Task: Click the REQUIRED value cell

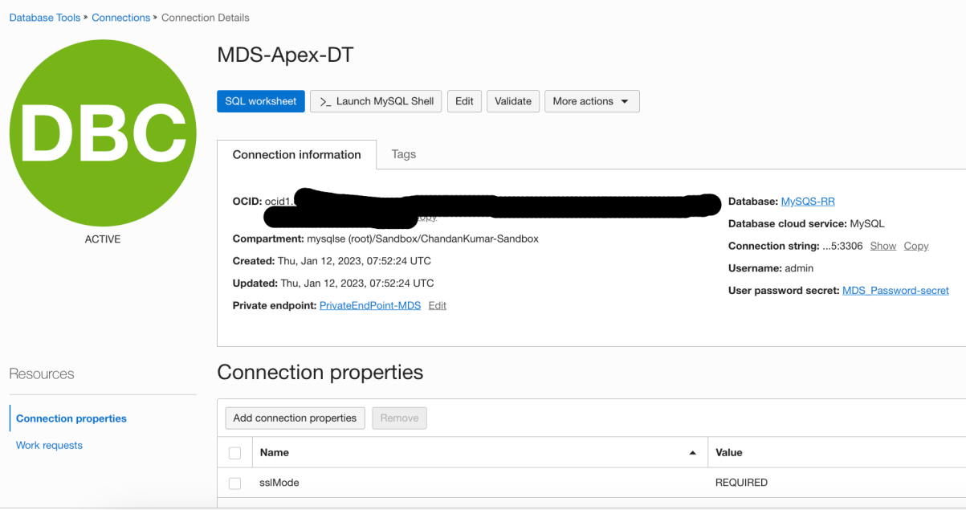Action: point(741,483)
